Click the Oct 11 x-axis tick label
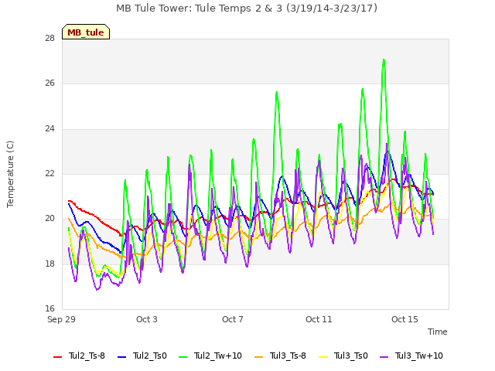 pyautogui.click(x=319, y=319)
